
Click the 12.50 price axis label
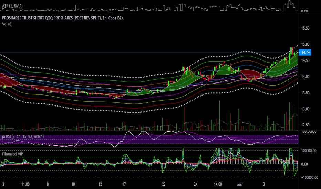pyautogui.click(x=305, y=125)
